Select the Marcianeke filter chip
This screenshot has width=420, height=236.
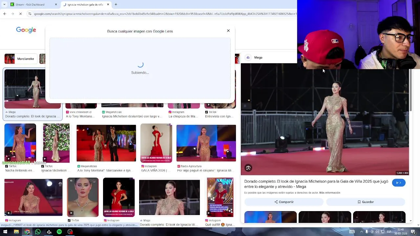point(20,59)
